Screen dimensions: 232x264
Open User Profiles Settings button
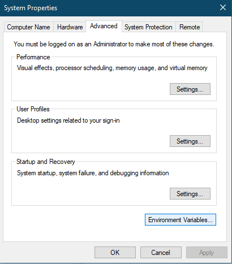(x=190, y=141)
